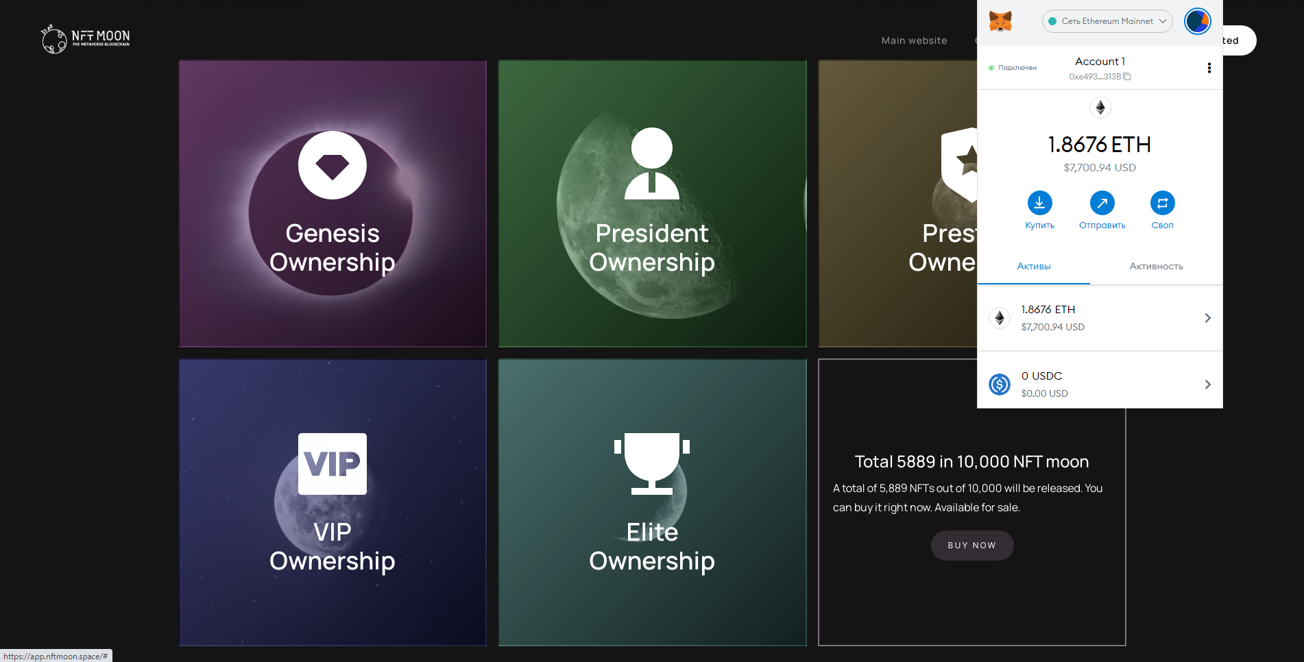Switch to the Активы tab
The width and height of the screenshot is (1304, 662).
[x=1033, y=266]
